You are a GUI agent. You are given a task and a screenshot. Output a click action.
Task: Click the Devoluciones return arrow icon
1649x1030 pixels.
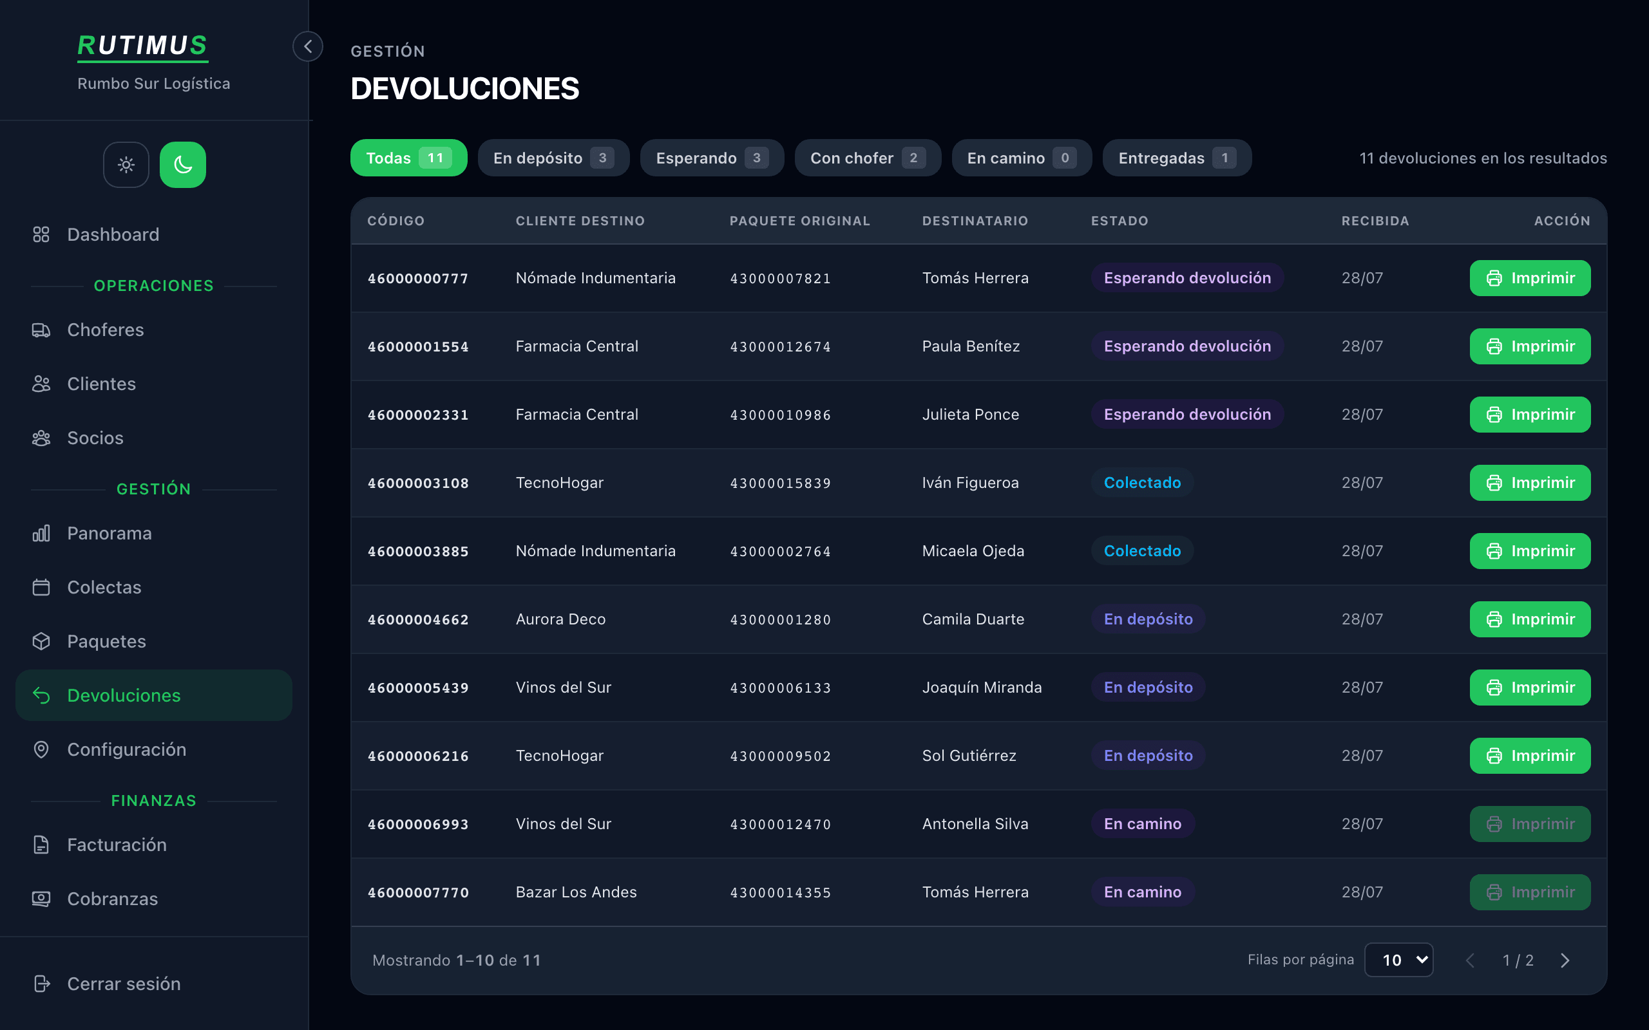tap(42, 695)
